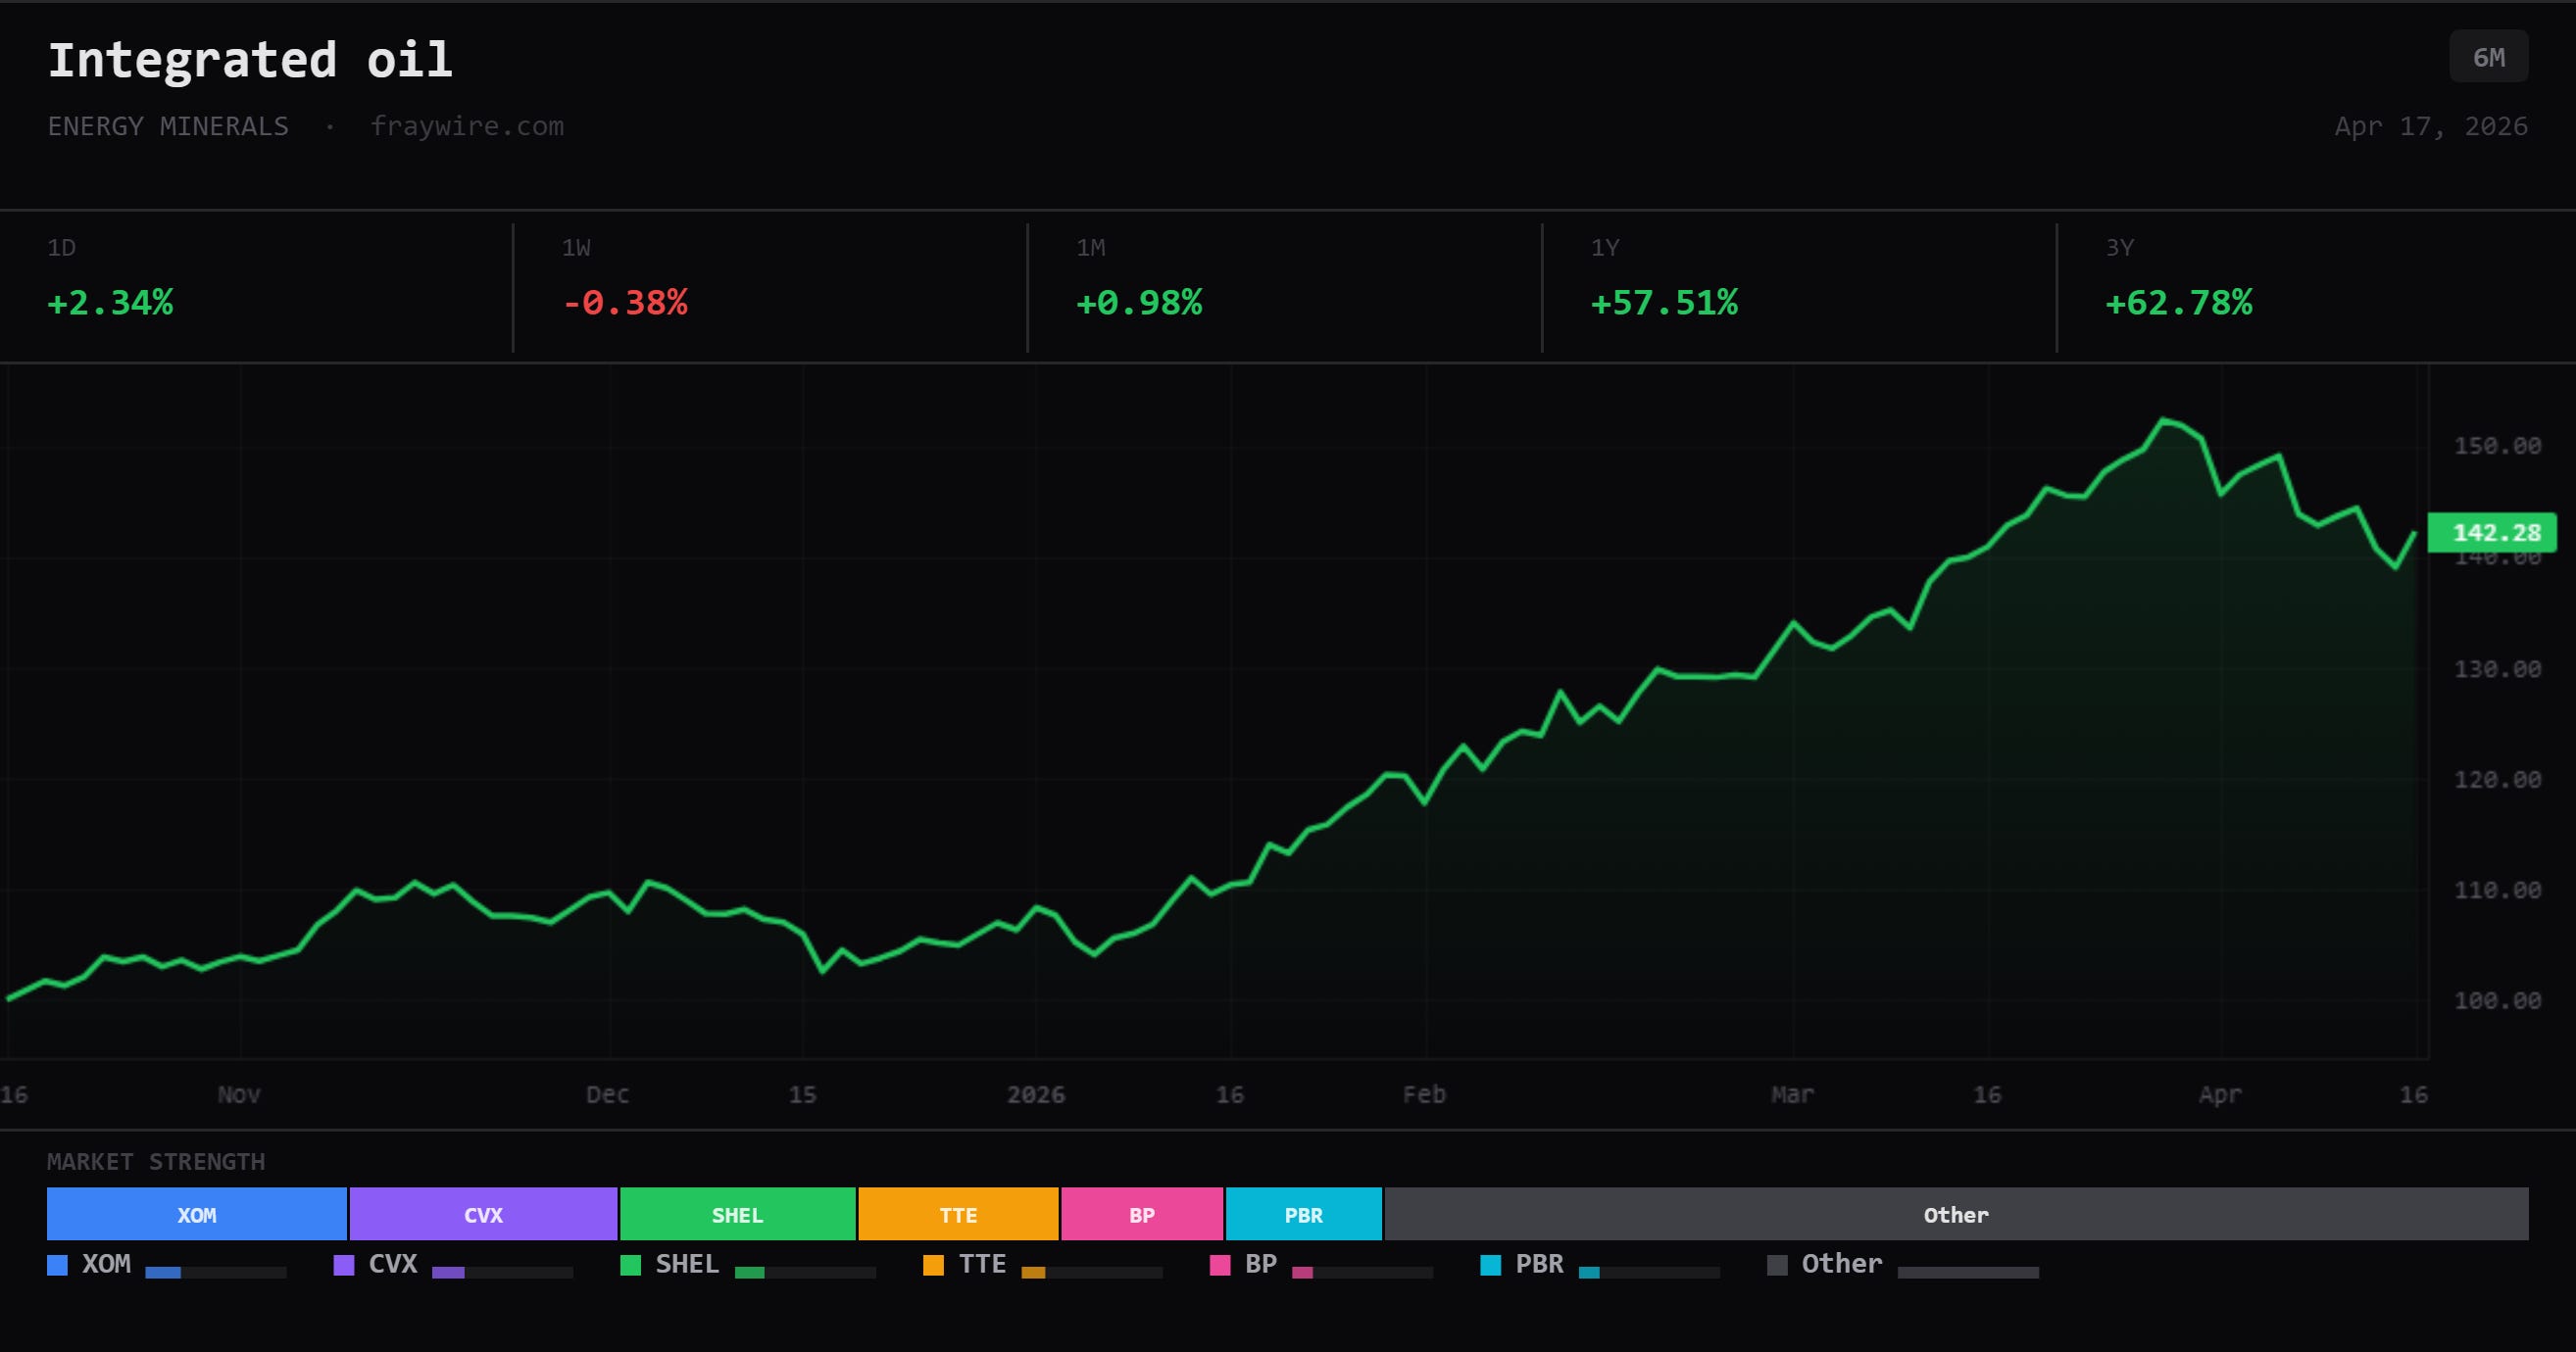This screenshot has width=2576, height=1352.
Task: Switch to the 1Y performance stat
Action: (x=1799, y=287)
